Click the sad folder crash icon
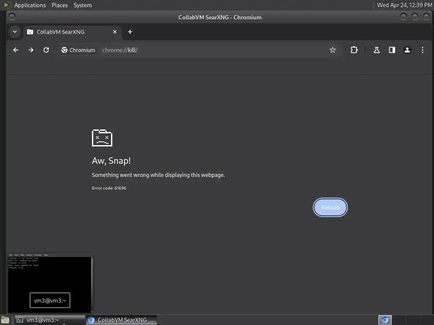434x325 pixels. (x=102, y=138)
